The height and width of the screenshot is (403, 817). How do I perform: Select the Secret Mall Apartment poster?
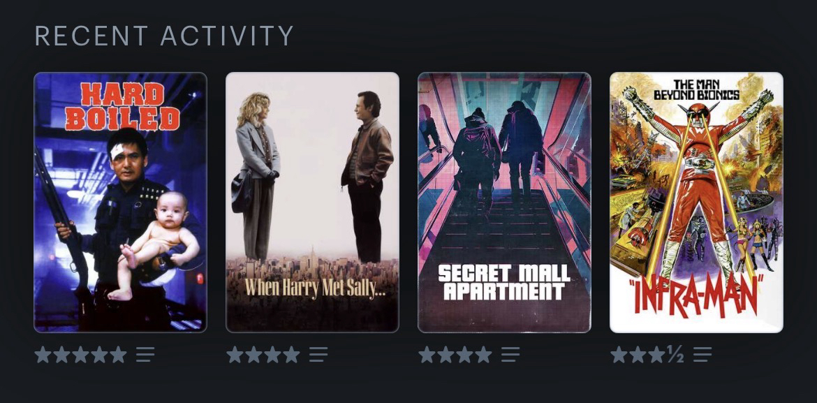tap(504, 203)
